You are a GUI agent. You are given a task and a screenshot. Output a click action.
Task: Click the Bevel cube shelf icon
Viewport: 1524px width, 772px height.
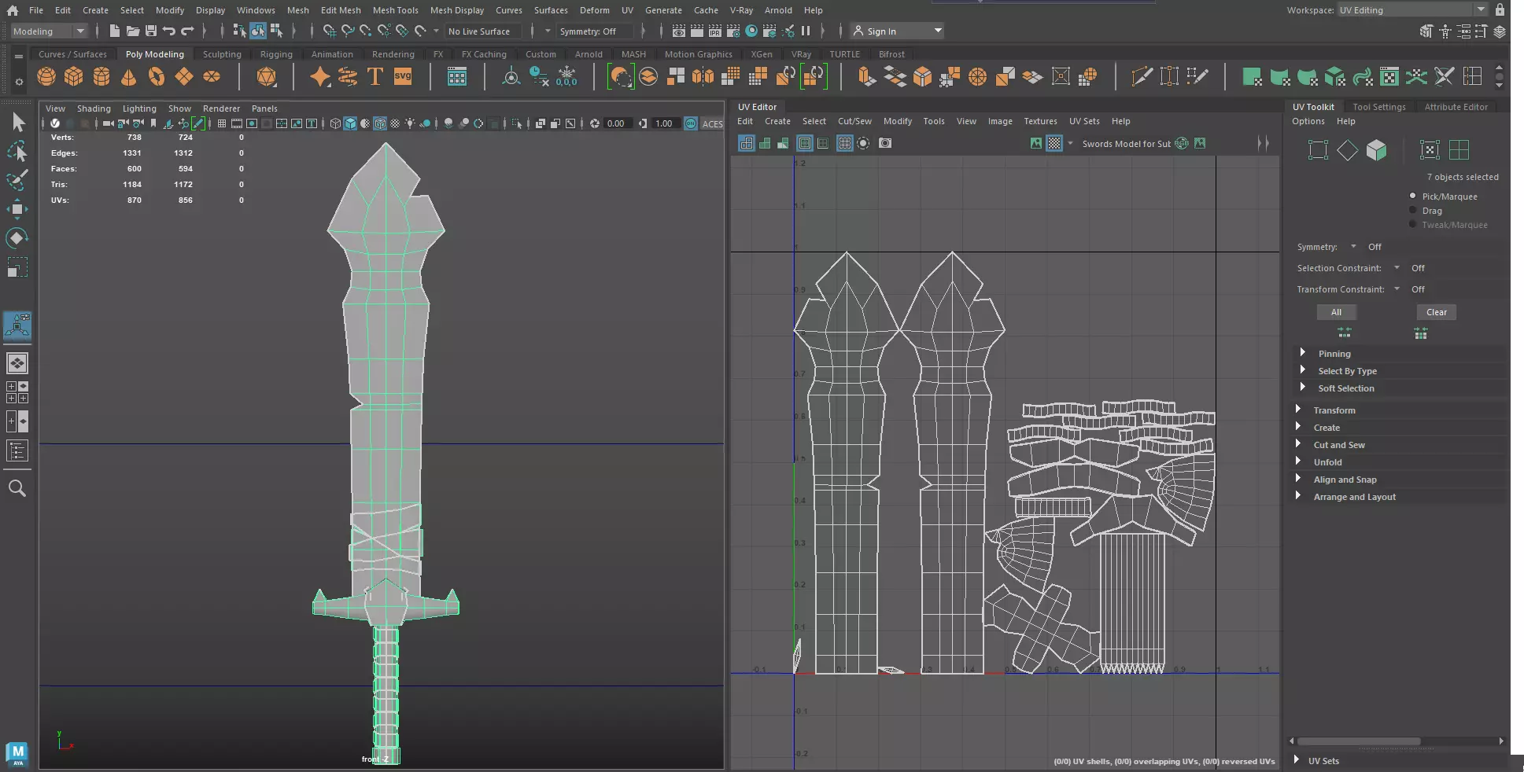coord(922,76)
